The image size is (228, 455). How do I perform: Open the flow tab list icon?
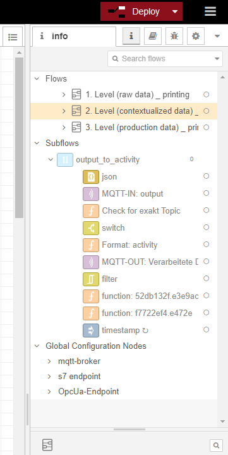click(13, 37)
